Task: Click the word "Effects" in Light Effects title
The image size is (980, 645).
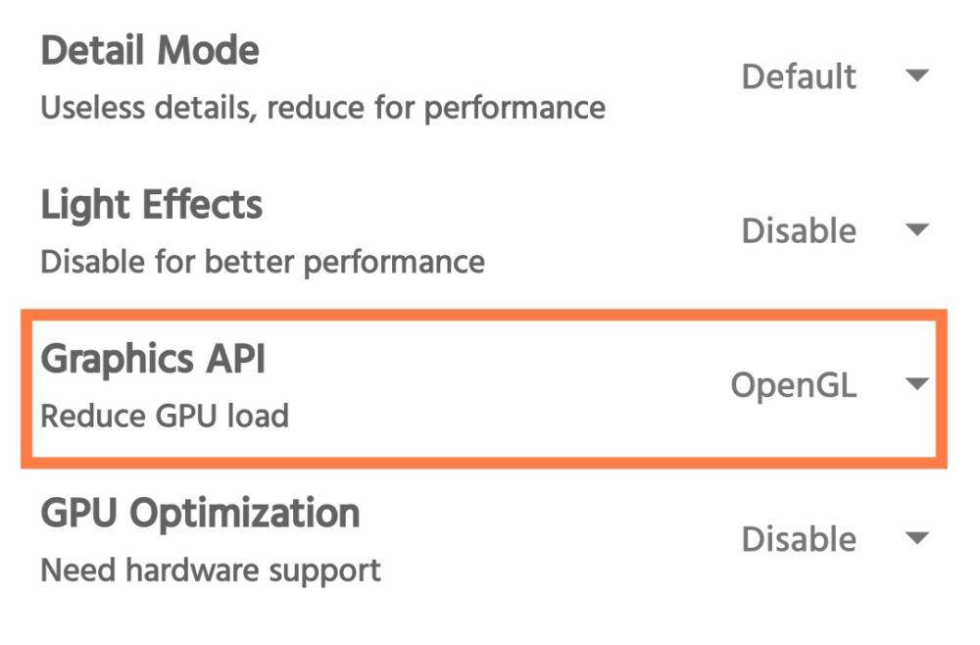Action: click(203, 204)
